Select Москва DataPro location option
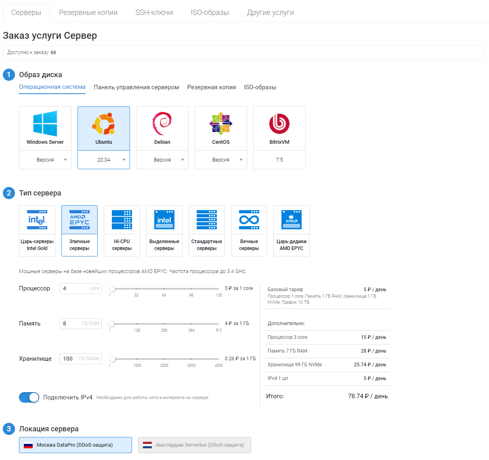The height and width of the screenshot is (460, 489). (x=76, y=445)
